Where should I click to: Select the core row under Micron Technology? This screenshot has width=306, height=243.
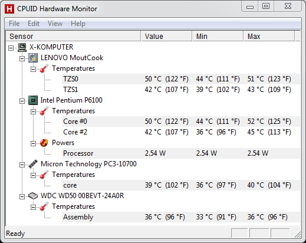coord(181,185)
